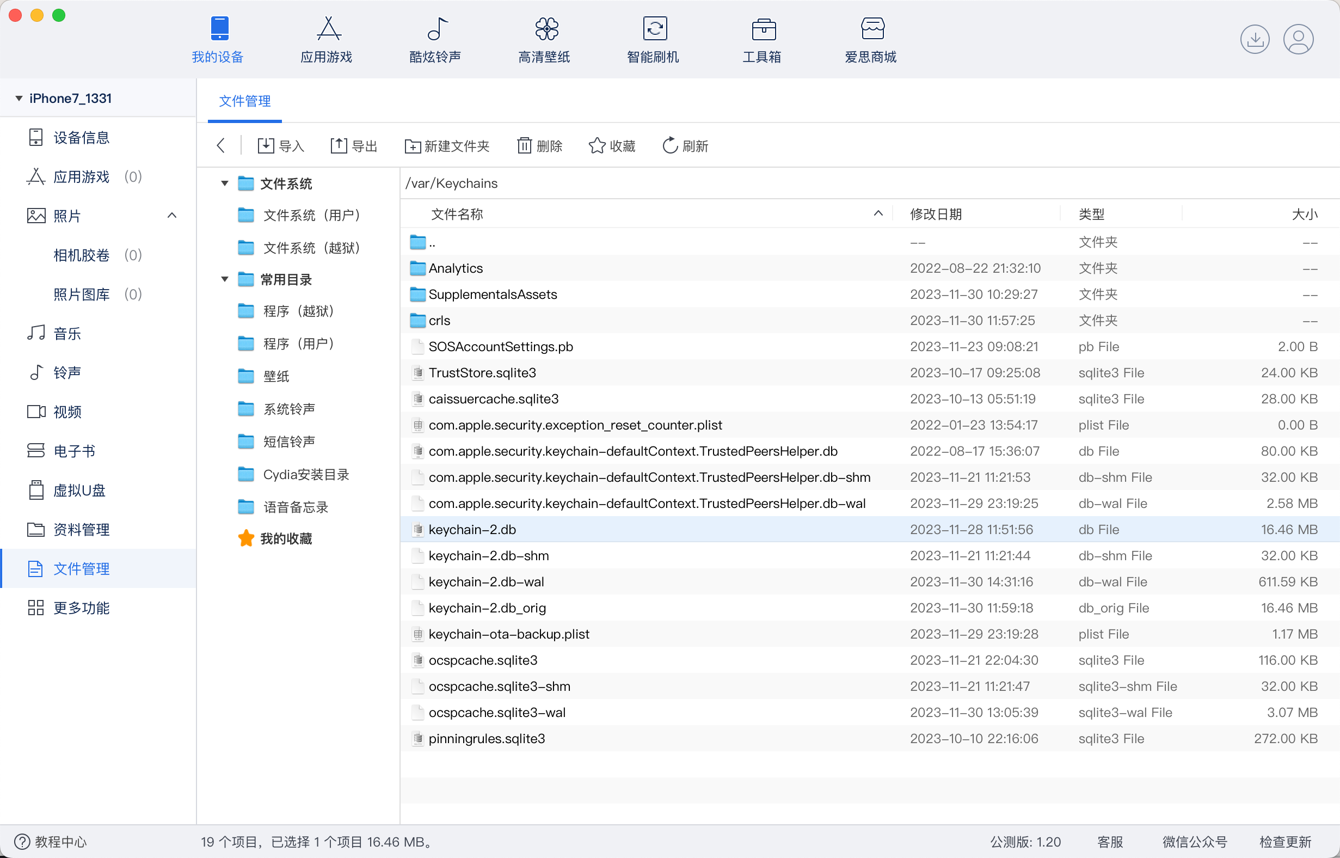
Task: Select the SupplementalsAssets folder row
Action: point(870,294)
